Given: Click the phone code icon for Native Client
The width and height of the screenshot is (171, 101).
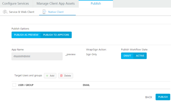Looking at the screenshot, I should [44, 12].
